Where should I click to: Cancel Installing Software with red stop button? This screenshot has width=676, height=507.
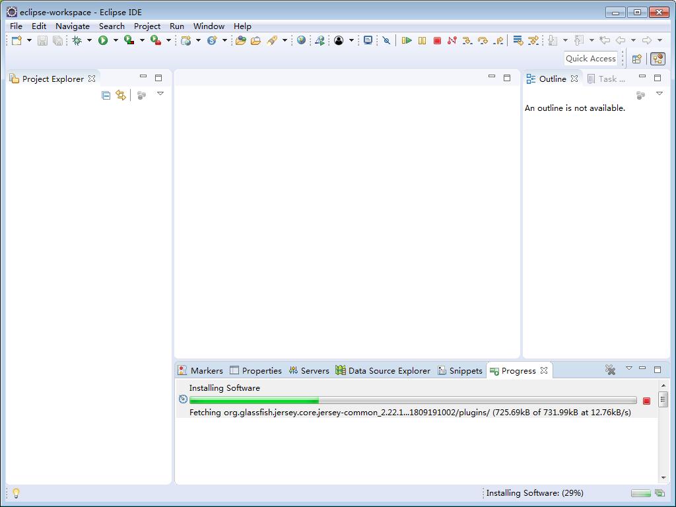pos(646,401)
